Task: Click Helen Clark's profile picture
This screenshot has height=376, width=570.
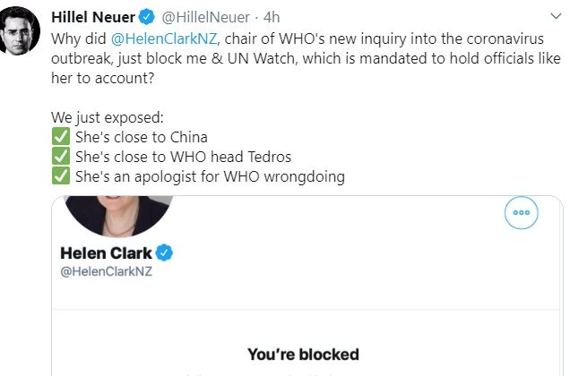Action: tap(118, 216)
